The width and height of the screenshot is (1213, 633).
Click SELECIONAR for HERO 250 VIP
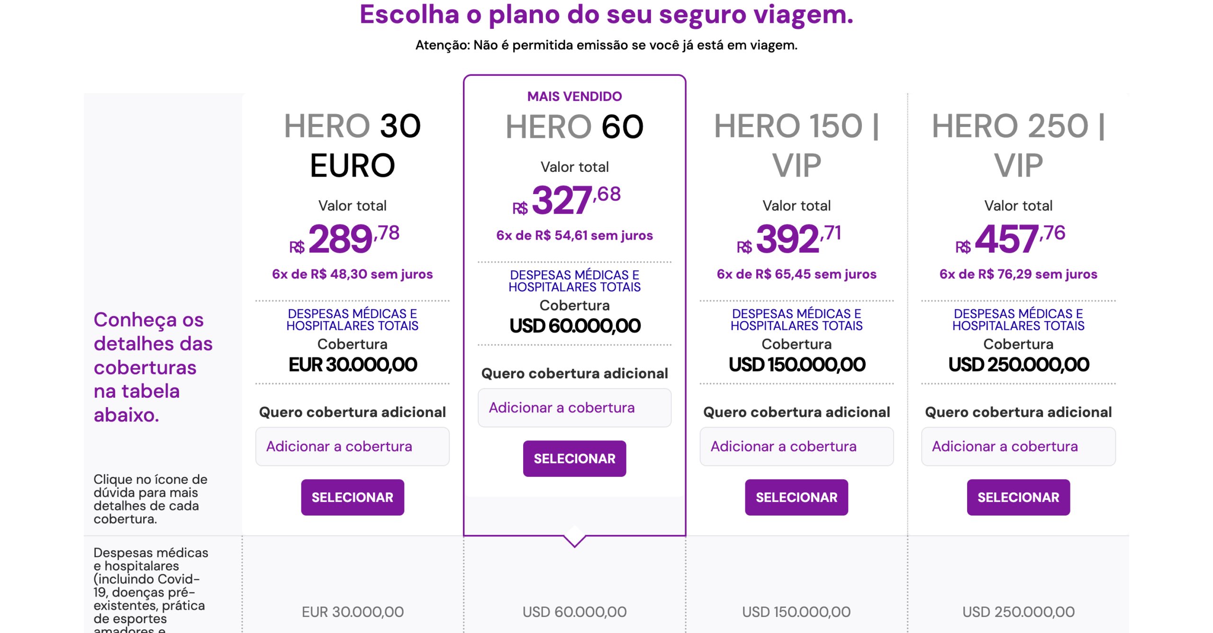coord(1018,497)
